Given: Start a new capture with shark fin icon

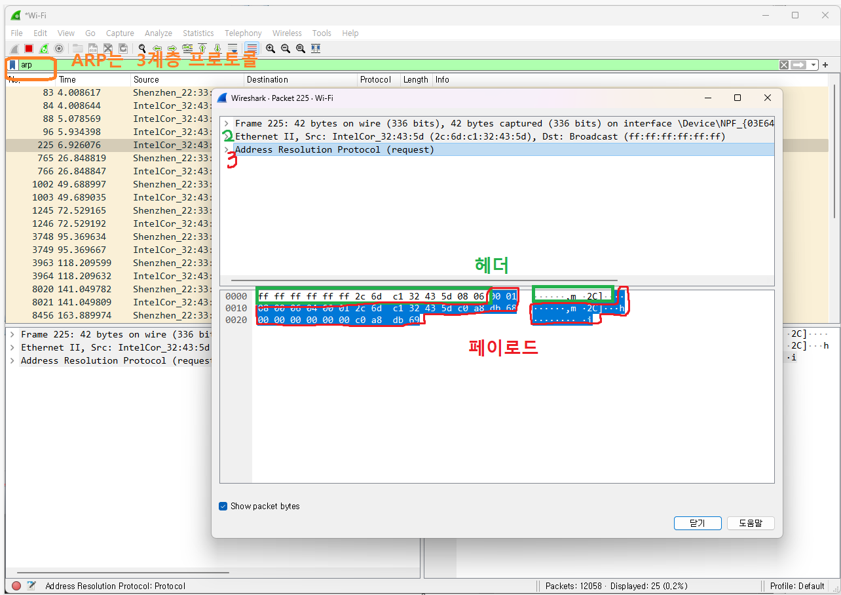Looking at the screenshot, I should coord(14,48).
